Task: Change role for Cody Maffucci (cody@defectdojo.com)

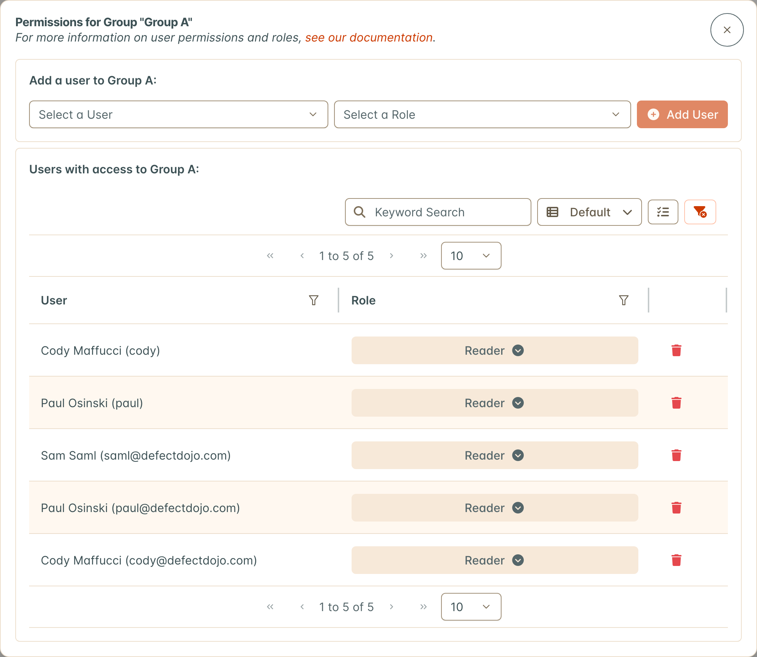Action: pos(495,560)
